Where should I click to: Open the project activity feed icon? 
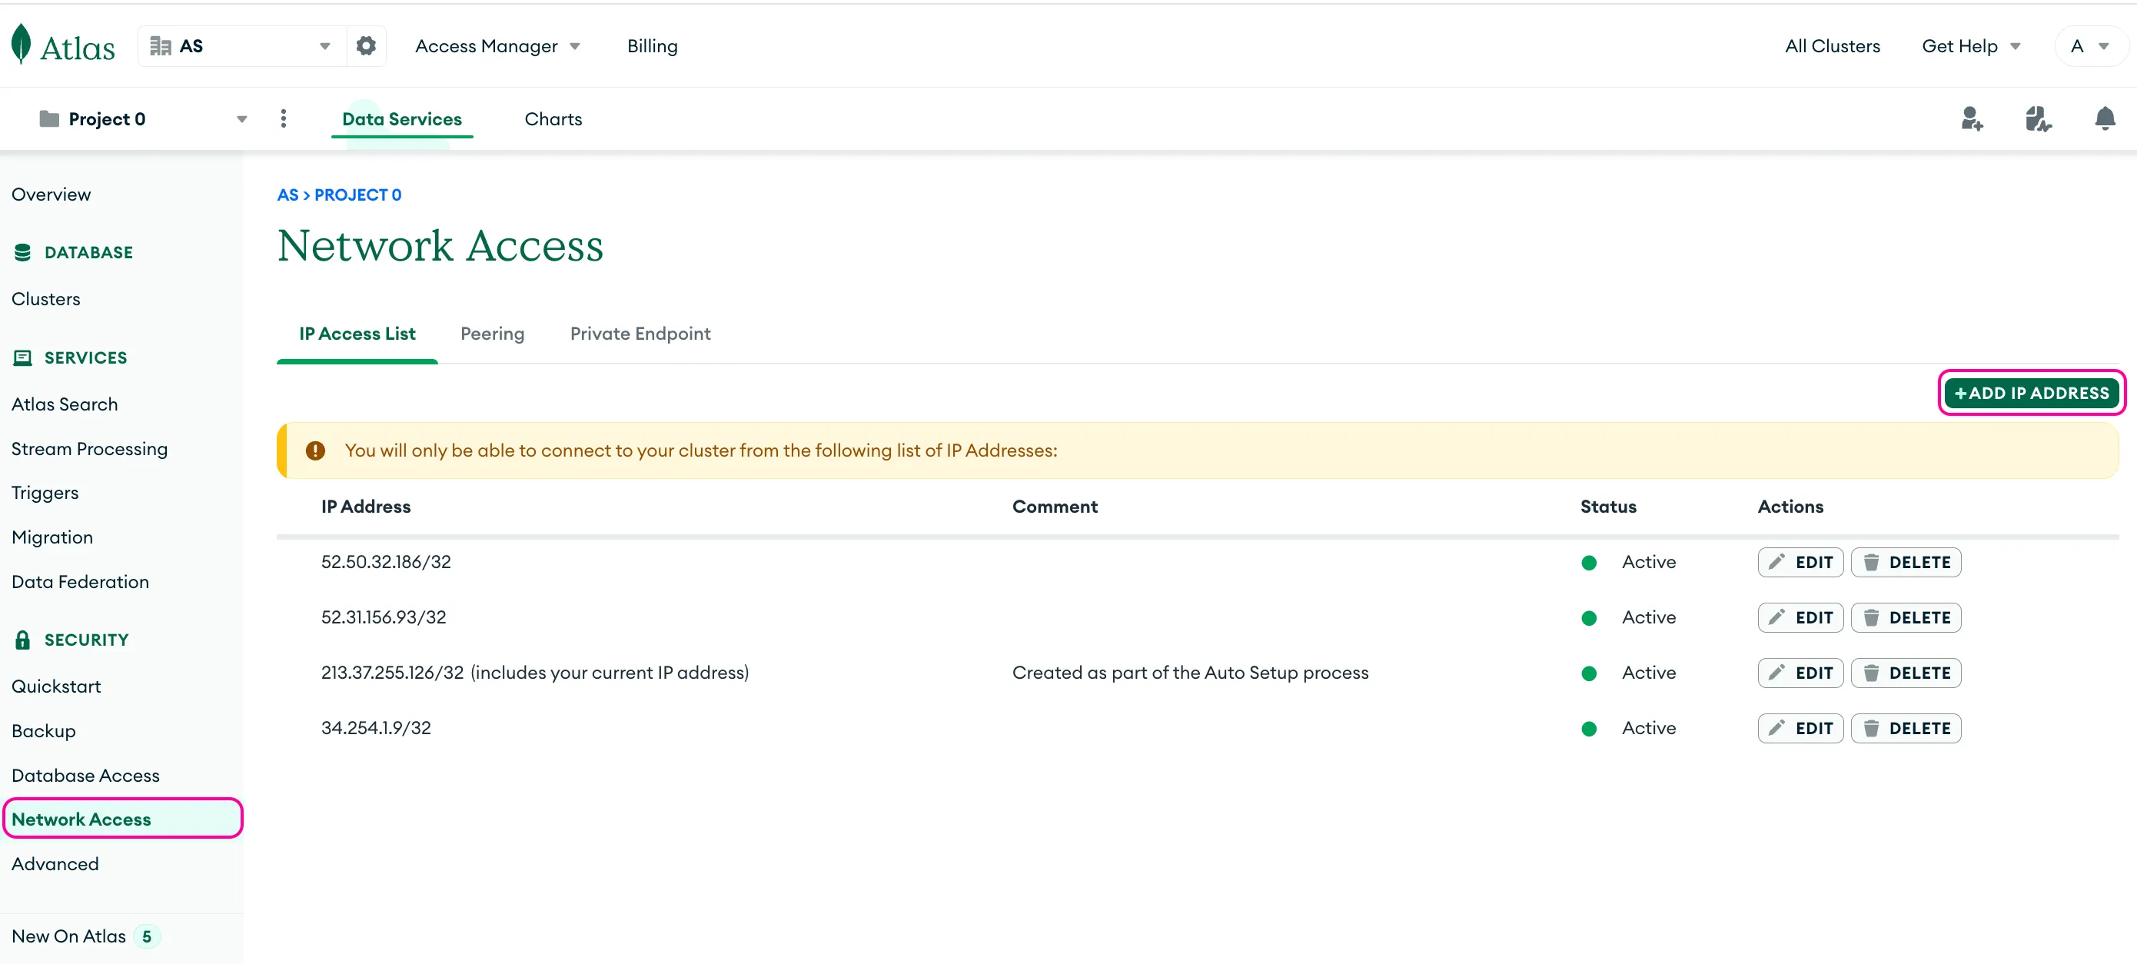(x=2037, y=118)
